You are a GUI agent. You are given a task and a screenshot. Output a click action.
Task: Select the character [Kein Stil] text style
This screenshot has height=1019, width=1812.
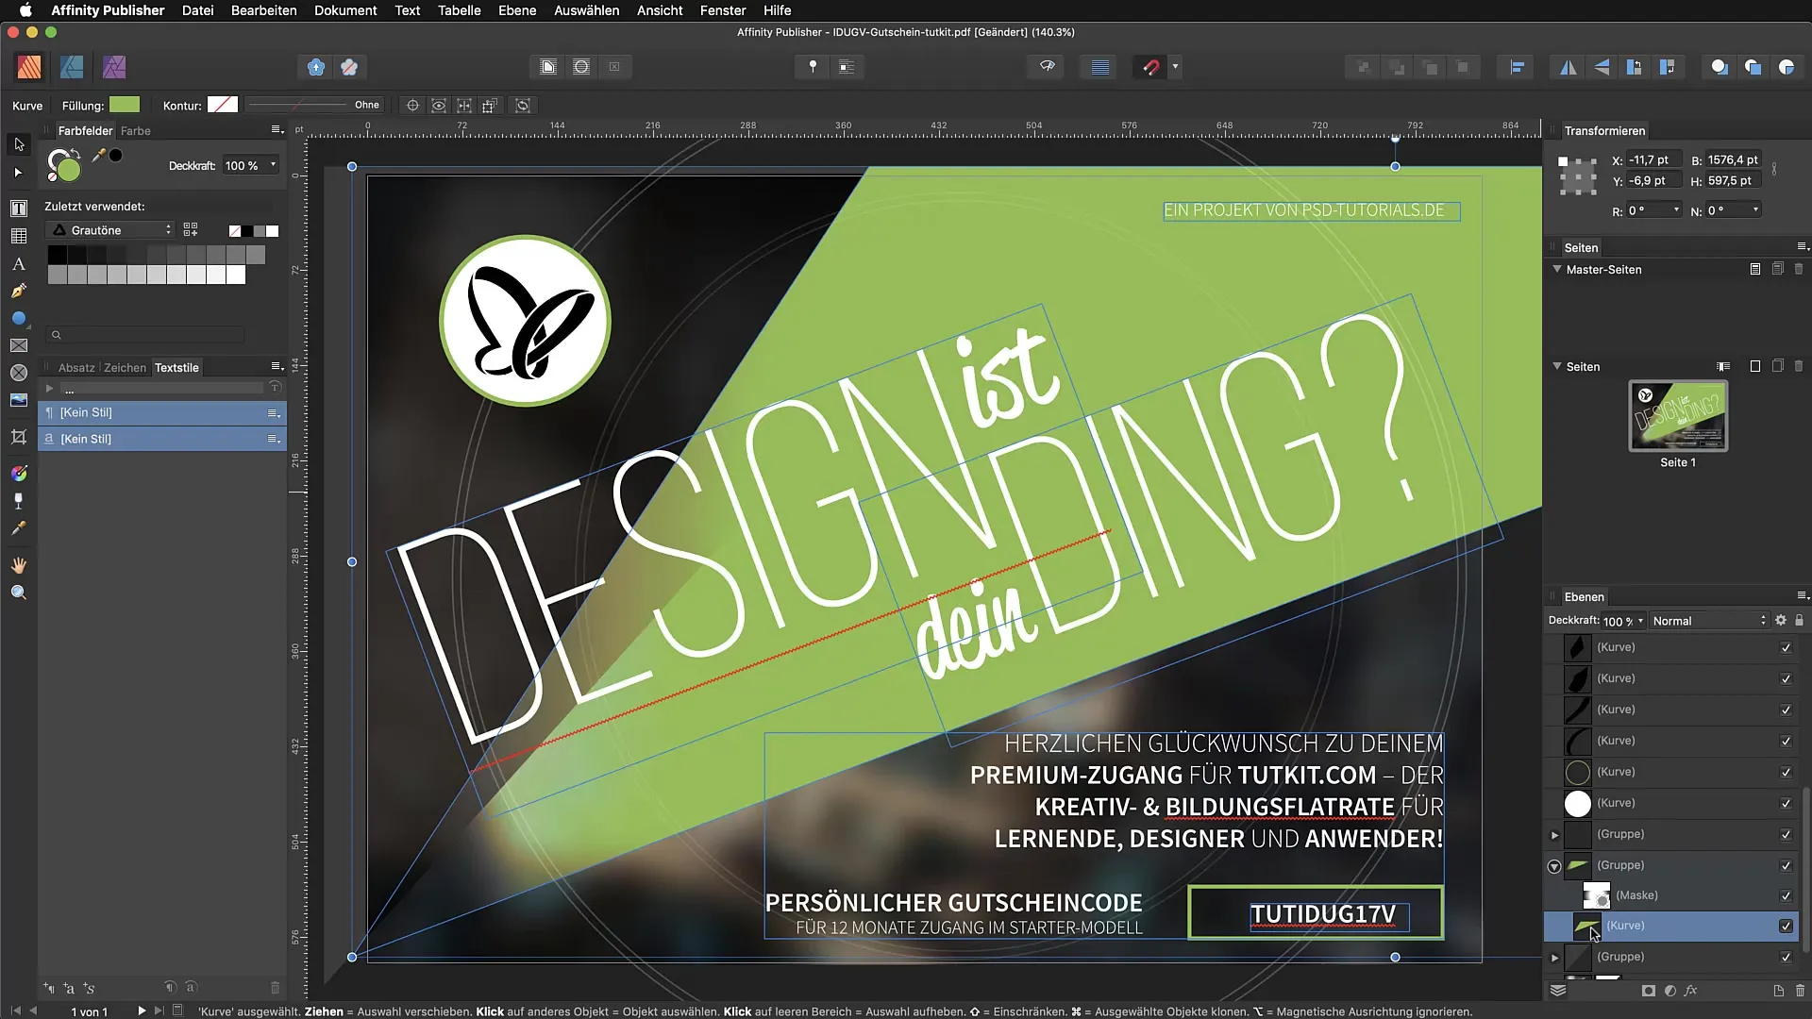(x=162, y=439)
